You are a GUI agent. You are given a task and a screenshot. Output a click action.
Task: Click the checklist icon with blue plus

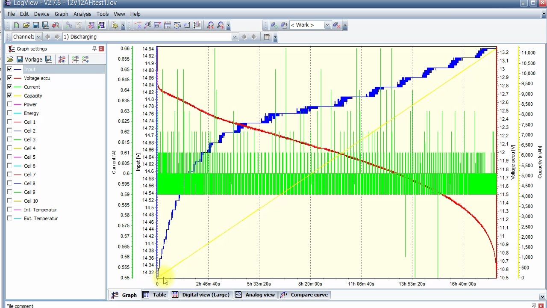pos(85,59)
